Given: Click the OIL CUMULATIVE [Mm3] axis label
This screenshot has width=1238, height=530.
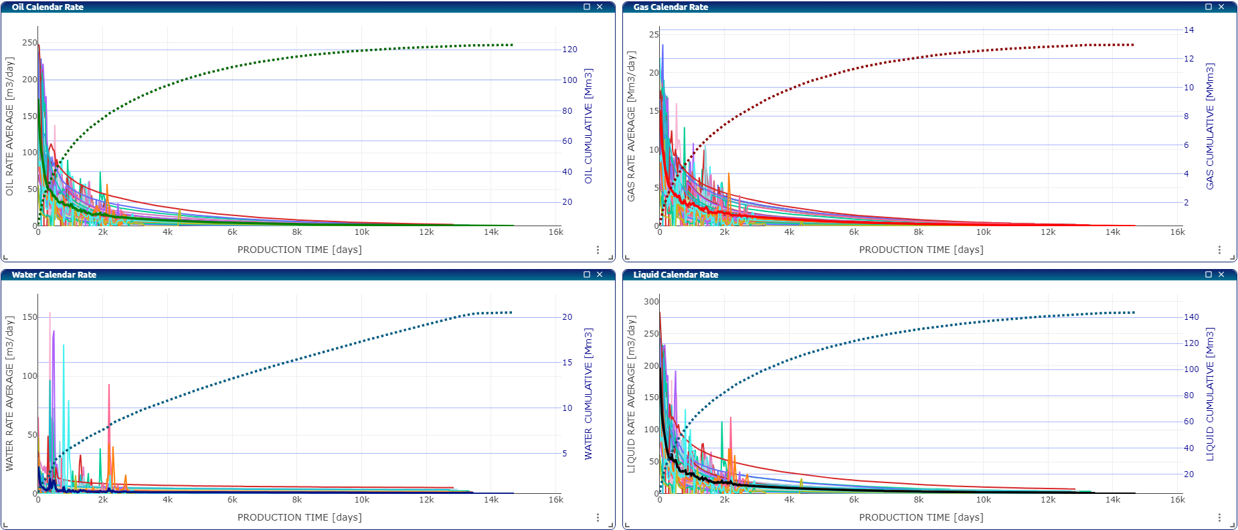Looking at the screenshot, I should pyautogui.click(x=588, y=126).
